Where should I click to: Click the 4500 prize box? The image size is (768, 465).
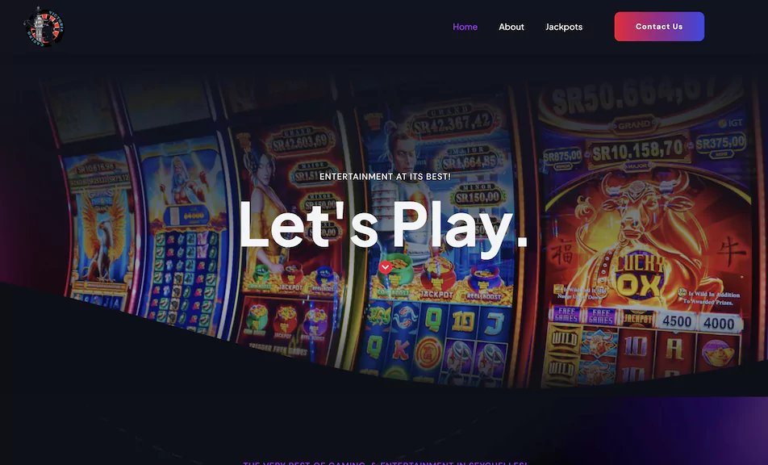pos(676,321)
